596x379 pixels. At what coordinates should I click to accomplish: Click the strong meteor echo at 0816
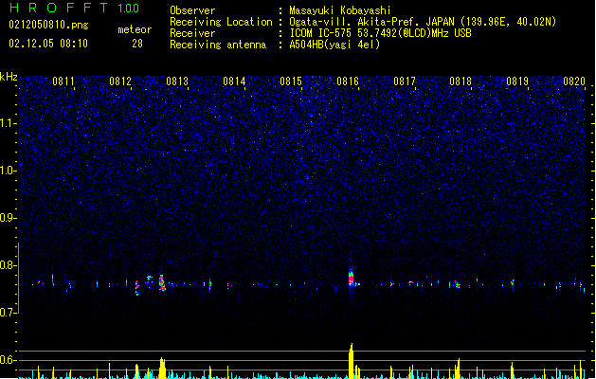tap(351, 279)
